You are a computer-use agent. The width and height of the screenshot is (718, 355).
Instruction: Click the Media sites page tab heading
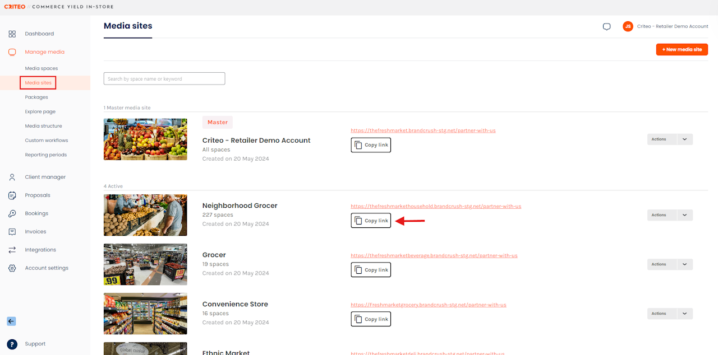coord(128,26)
